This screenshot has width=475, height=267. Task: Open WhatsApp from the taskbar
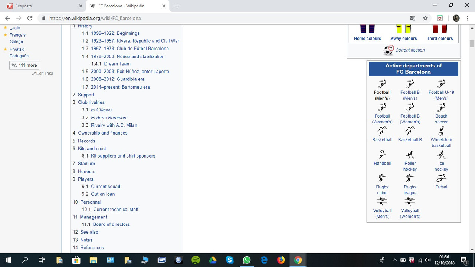247,260
